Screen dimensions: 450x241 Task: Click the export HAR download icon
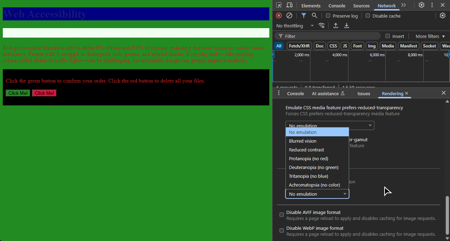[x=347, y=26]
